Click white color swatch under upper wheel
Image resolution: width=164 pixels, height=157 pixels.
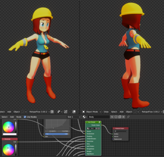[10, 134]
